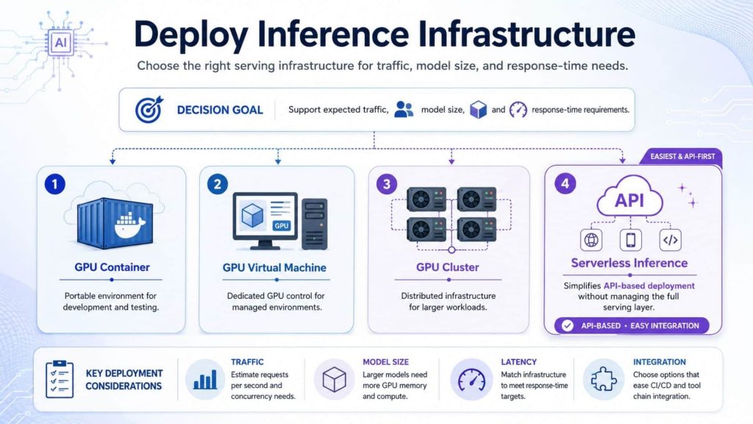The height and width of the screenshot is (424, 753).
Task: Select the Serverless Inference heading
Action: point(629,263)
